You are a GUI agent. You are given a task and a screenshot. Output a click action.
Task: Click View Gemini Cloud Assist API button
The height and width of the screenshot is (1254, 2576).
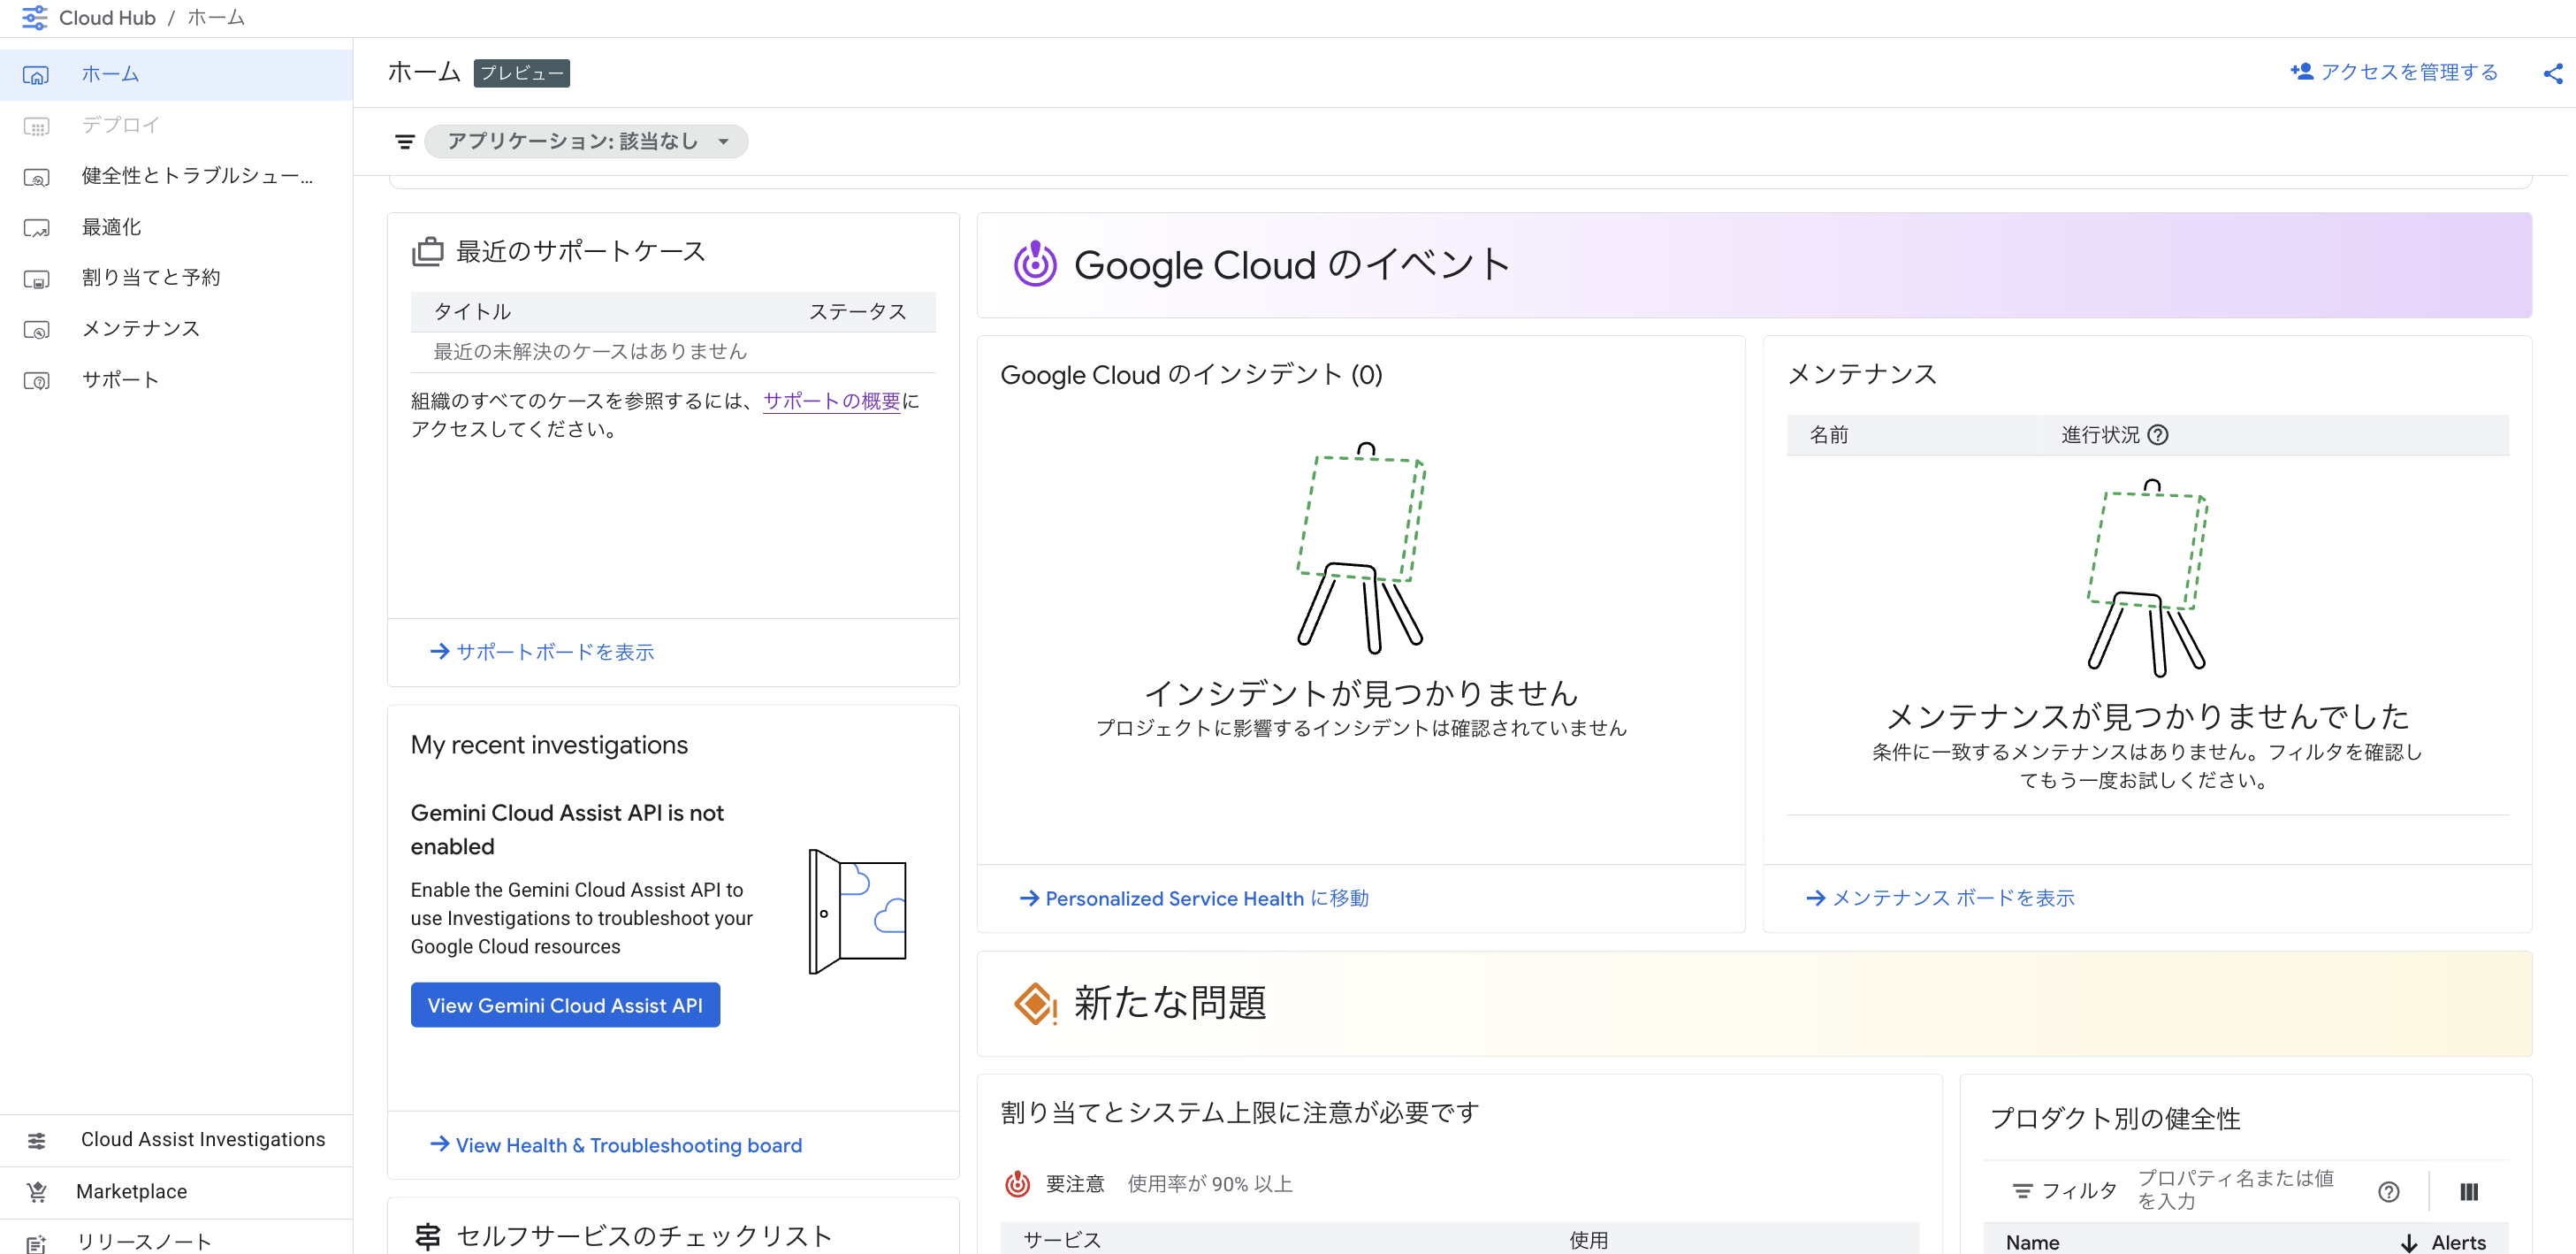point(565,1005)
